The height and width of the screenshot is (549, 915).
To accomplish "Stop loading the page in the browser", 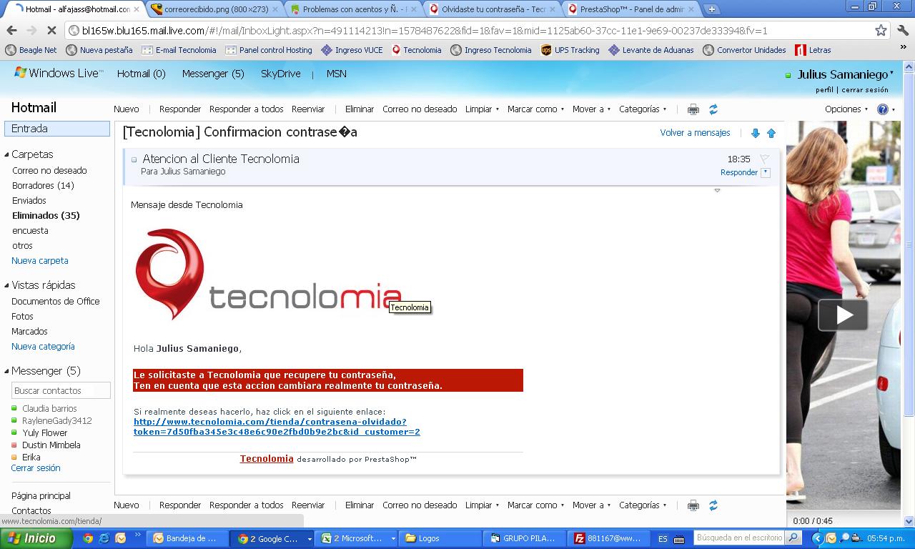I will 51,31.
